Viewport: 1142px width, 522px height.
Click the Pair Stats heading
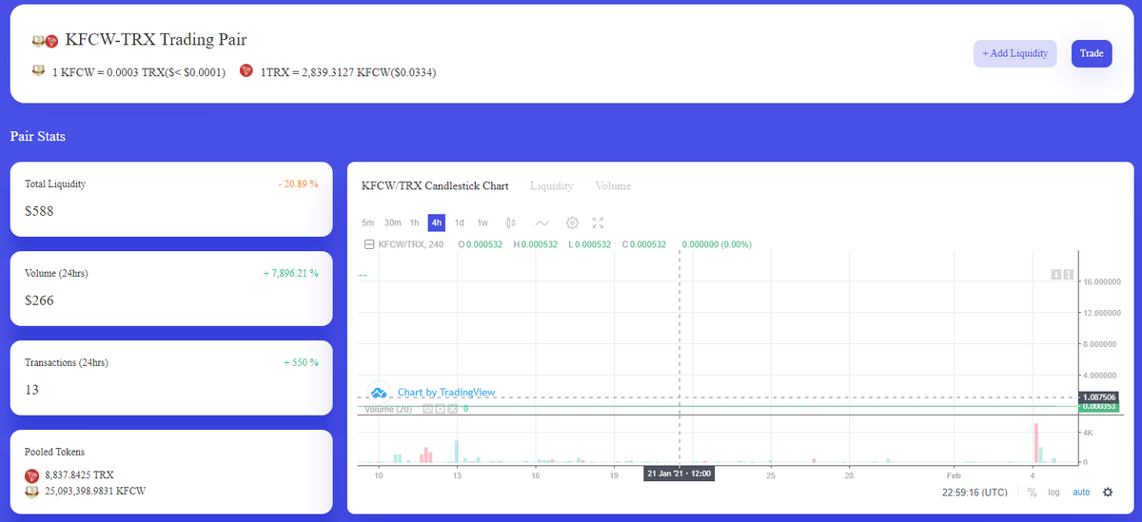pos(38,137)
